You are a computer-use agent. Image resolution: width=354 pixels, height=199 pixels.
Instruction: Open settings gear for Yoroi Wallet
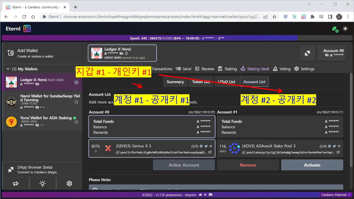[76, 122]
